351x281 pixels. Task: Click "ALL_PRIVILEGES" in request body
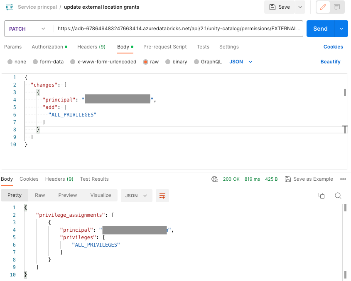[x=72, y=115]
